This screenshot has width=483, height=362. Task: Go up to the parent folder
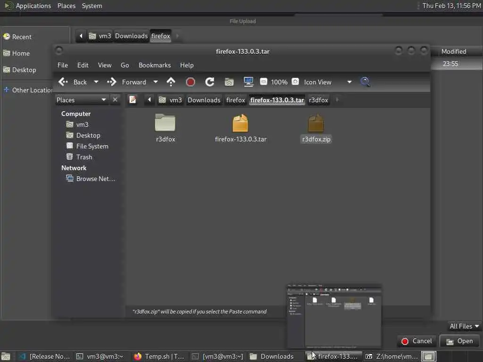[x=171, y=82]
